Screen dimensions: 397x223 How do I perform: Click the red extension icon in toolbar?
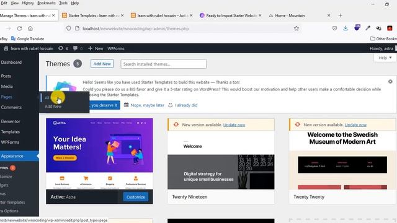pyautogui.click(x=390, y=28)
